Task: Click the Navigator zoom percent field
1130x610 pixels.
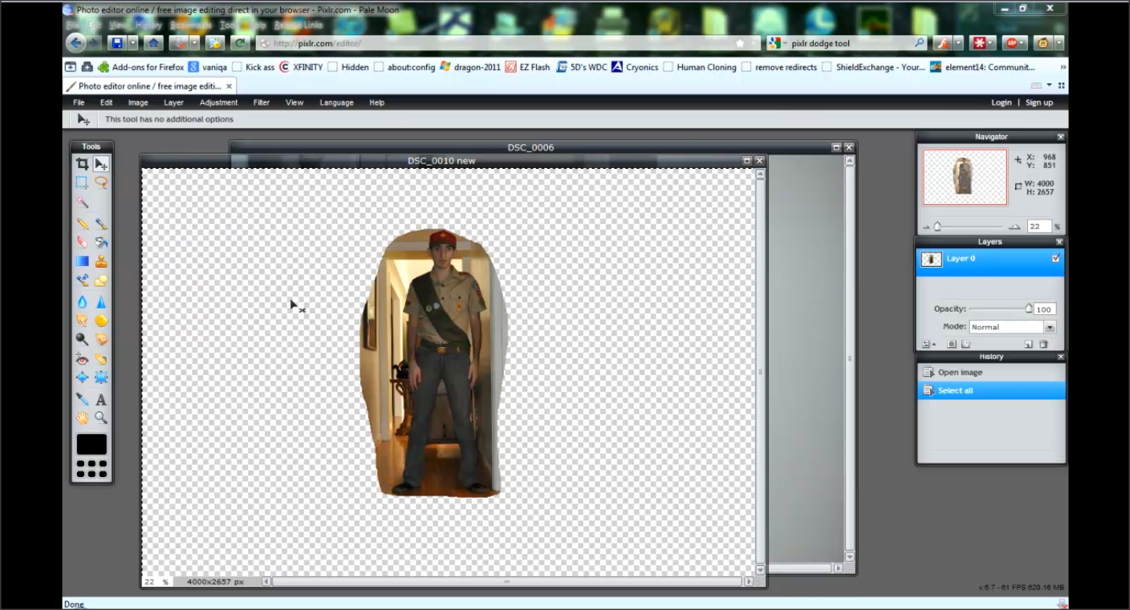Action: (x=1039, y=226)
